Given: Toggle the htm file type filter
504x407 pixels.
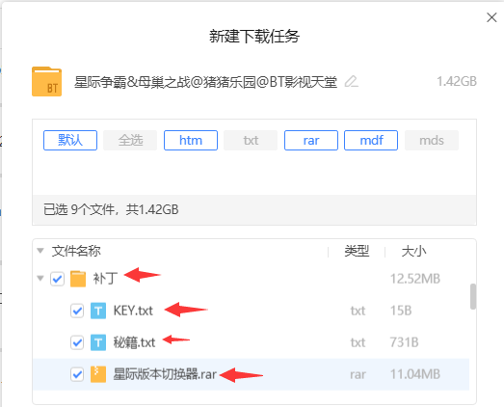Looking at the screenshot, I should point(191,140).
